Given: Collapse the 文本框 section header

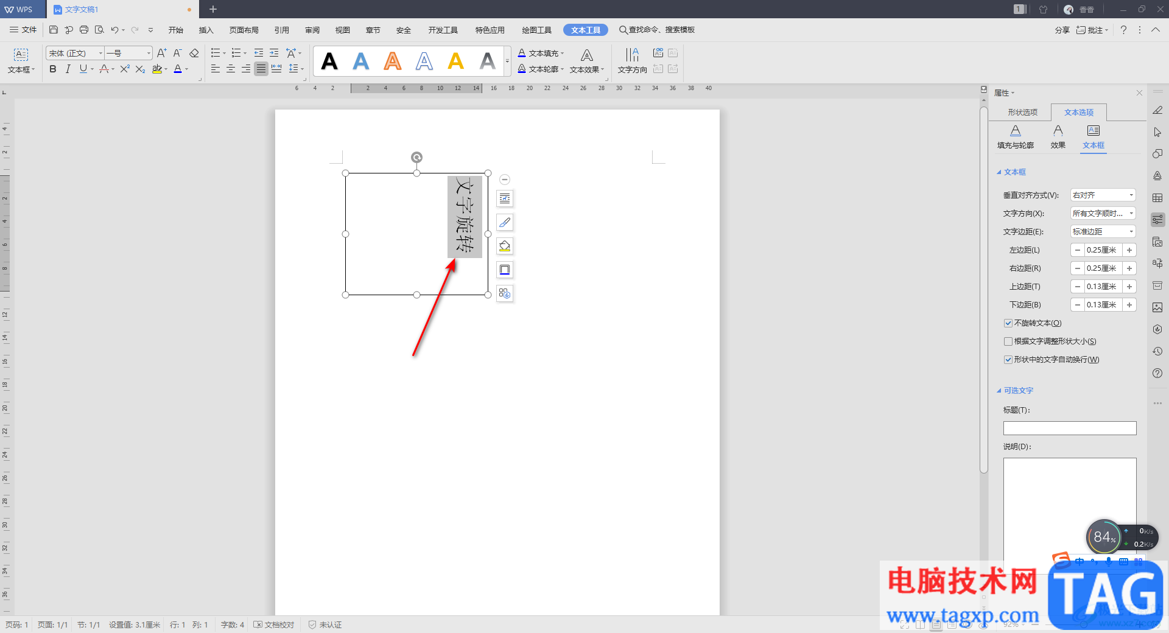Looking at the screenshot, I should 1011,172.
